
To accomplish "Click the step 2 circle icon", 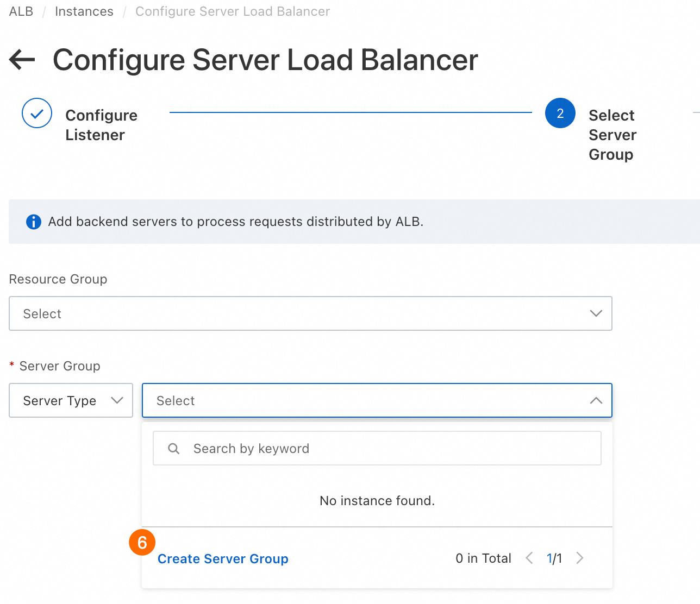I will [560, 113].
